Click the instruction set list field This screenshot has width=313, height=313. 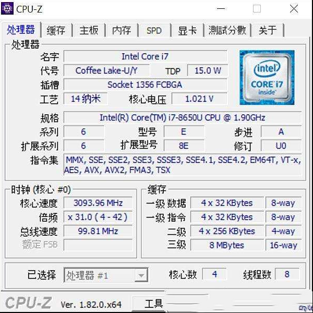click(x=183, y=165)
